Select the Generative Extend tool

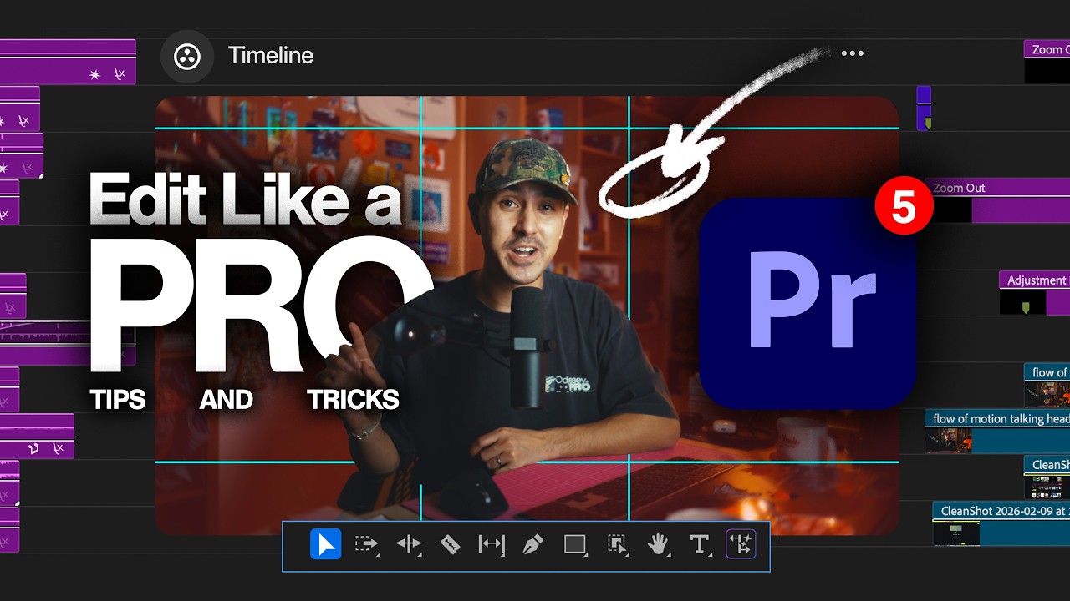(741, 545)
